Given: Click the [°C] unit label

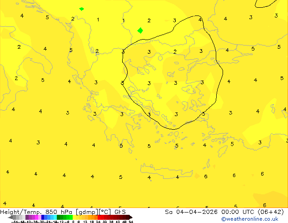Looking at the screenshot, I should click(x=105, y=212).
